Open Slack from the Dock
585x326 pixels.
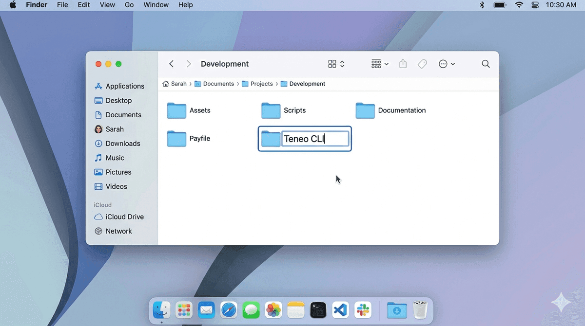click(x=363, y=310)
